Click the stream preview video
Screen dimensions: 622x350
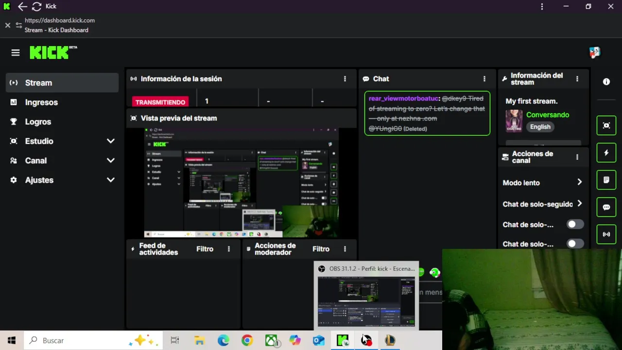coord(242,182)
